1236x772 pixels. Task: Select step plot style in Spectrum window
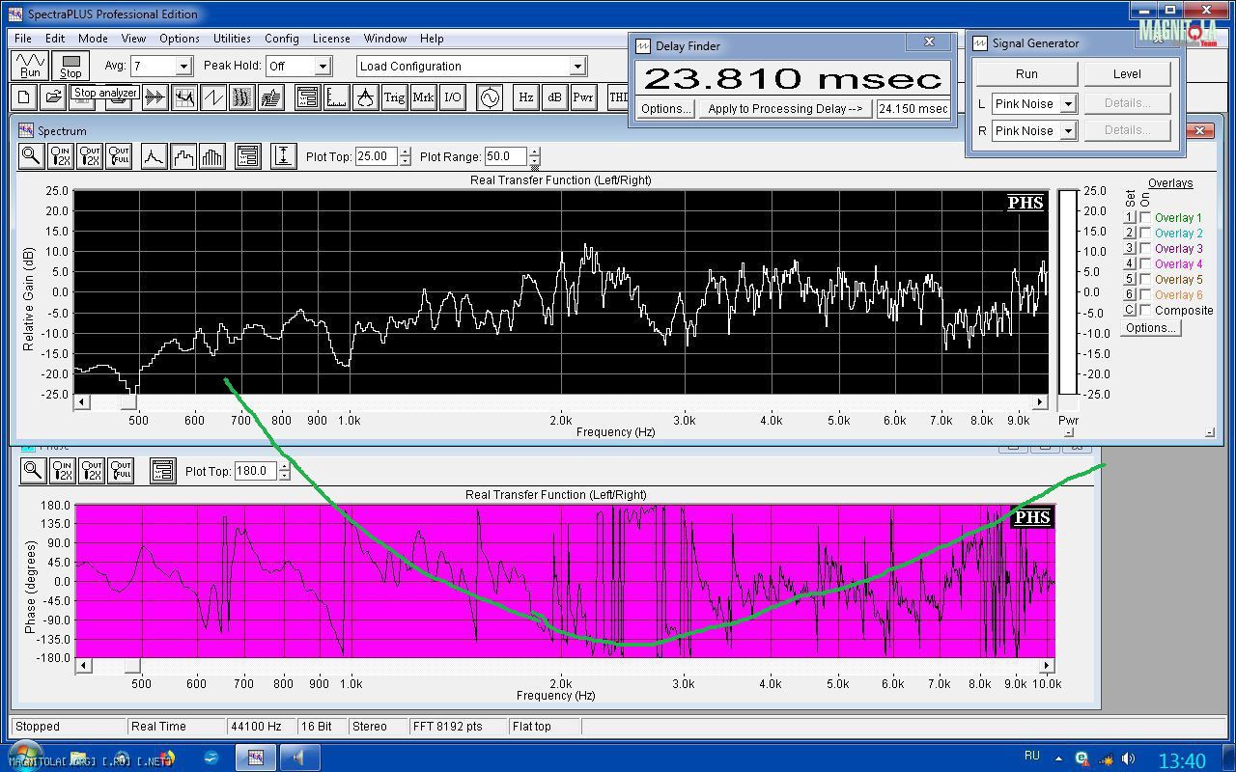click(x=183, y=156)
